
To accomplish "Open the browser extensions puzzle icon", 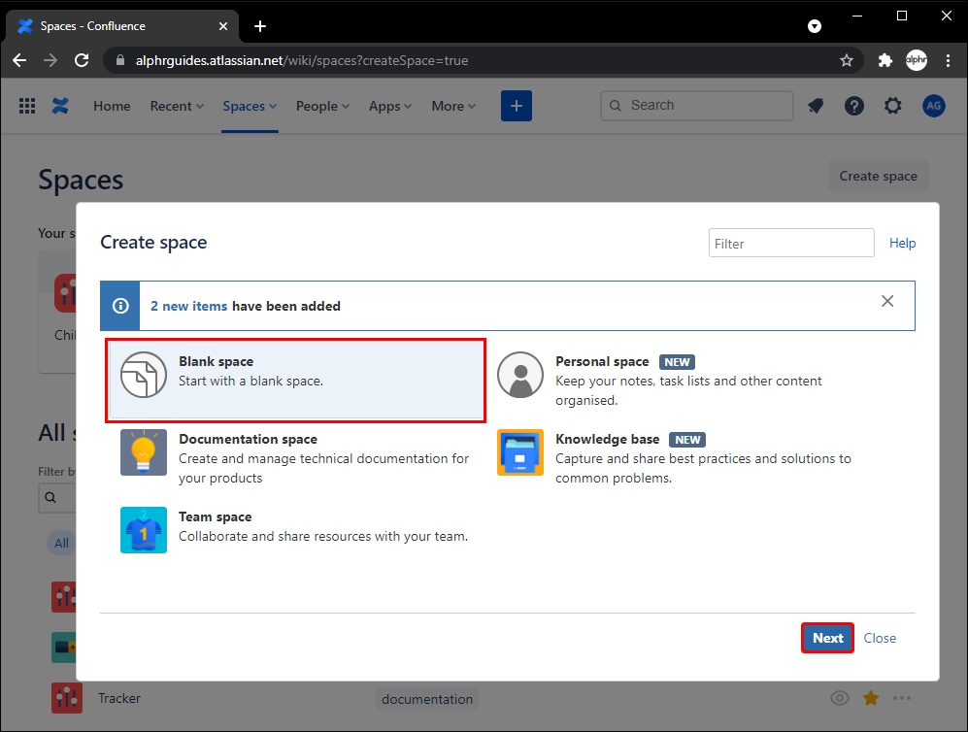I will coord(885,60).
